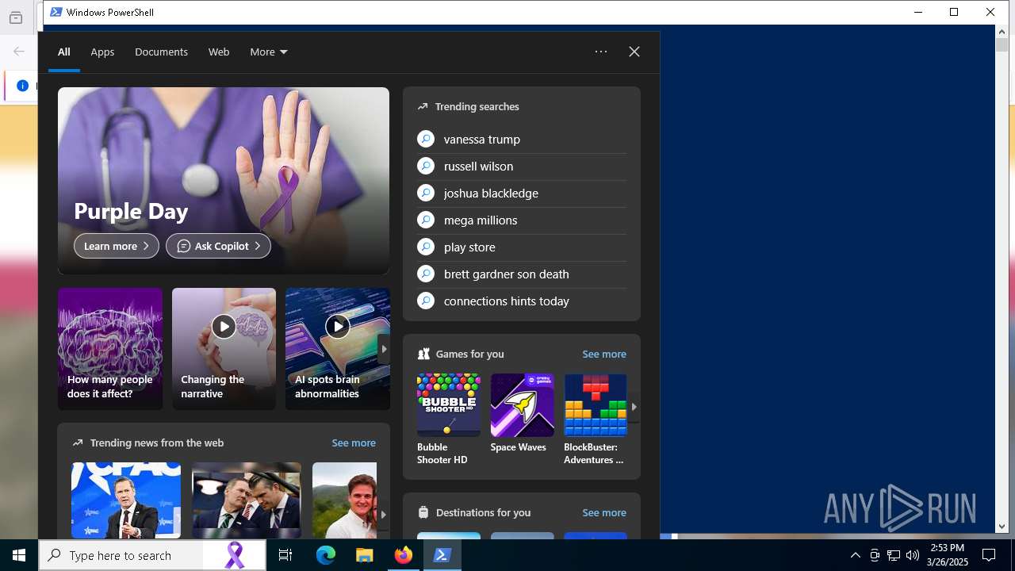
Task: Select the All search tab
Action: coord(64,52)
